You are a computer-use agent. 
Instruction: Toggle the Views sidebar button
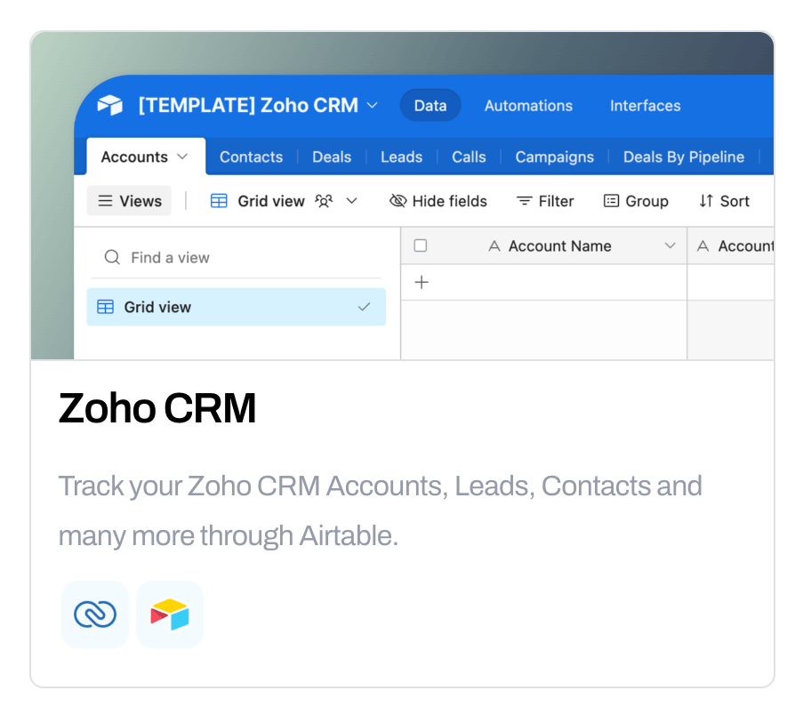(129, 201)
